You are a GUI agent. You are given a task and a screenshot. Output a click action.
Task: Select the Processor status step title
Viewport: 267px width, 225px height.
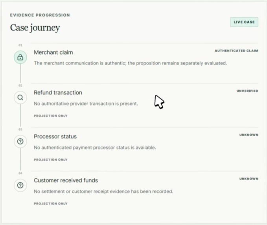coord(55,136)
